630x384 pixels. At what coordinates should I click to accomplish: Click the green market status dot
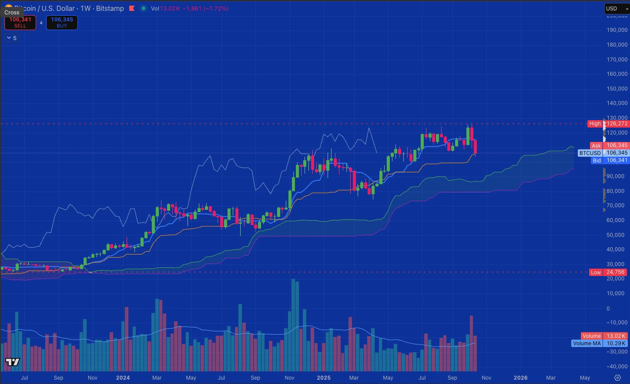point(144,8)
